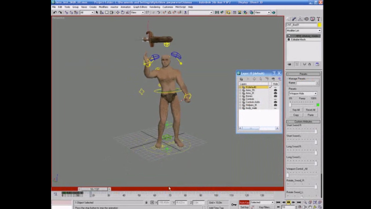Open the Rendering menu

click(155, 7)
